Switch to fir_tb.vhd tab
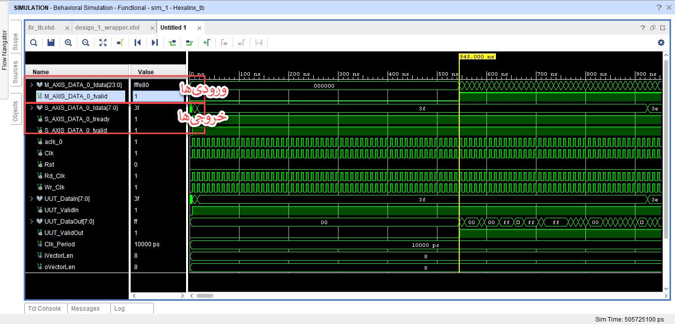This screenshot has width=675, height=324. coord(42,28)
